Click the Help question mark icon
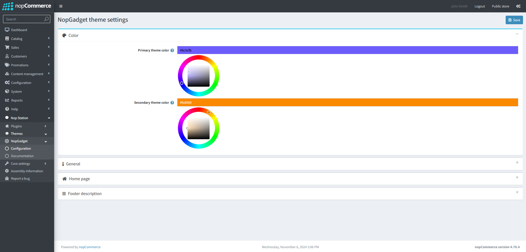 [x=7, y=109]
